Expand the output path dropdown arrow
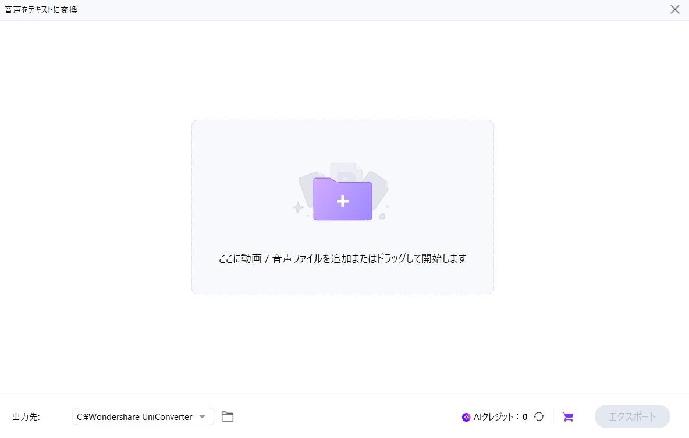 [203, 416]
